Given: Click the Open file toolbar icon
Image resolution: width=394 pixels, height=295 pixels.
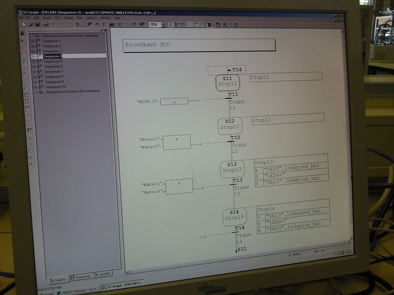Looking at the screenshot, I should point(30,24).
